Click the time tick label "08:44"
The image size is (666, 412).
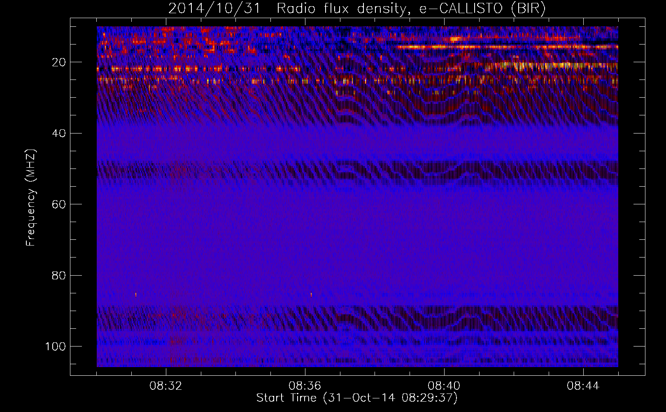click(x=583, y=386)
